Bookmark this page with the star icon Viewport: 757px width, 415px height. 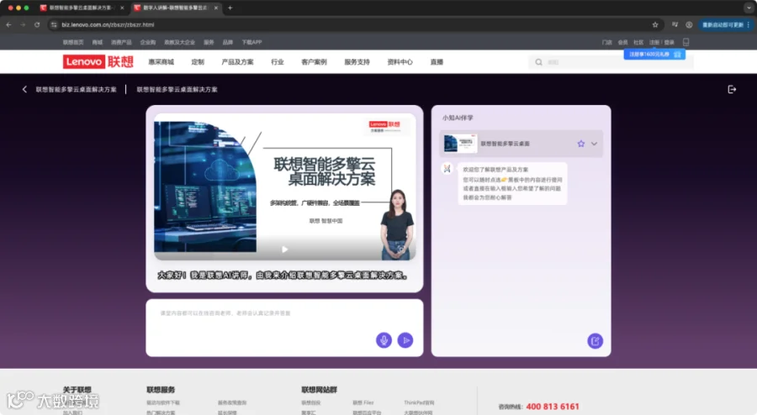click(x=655, y=24)
